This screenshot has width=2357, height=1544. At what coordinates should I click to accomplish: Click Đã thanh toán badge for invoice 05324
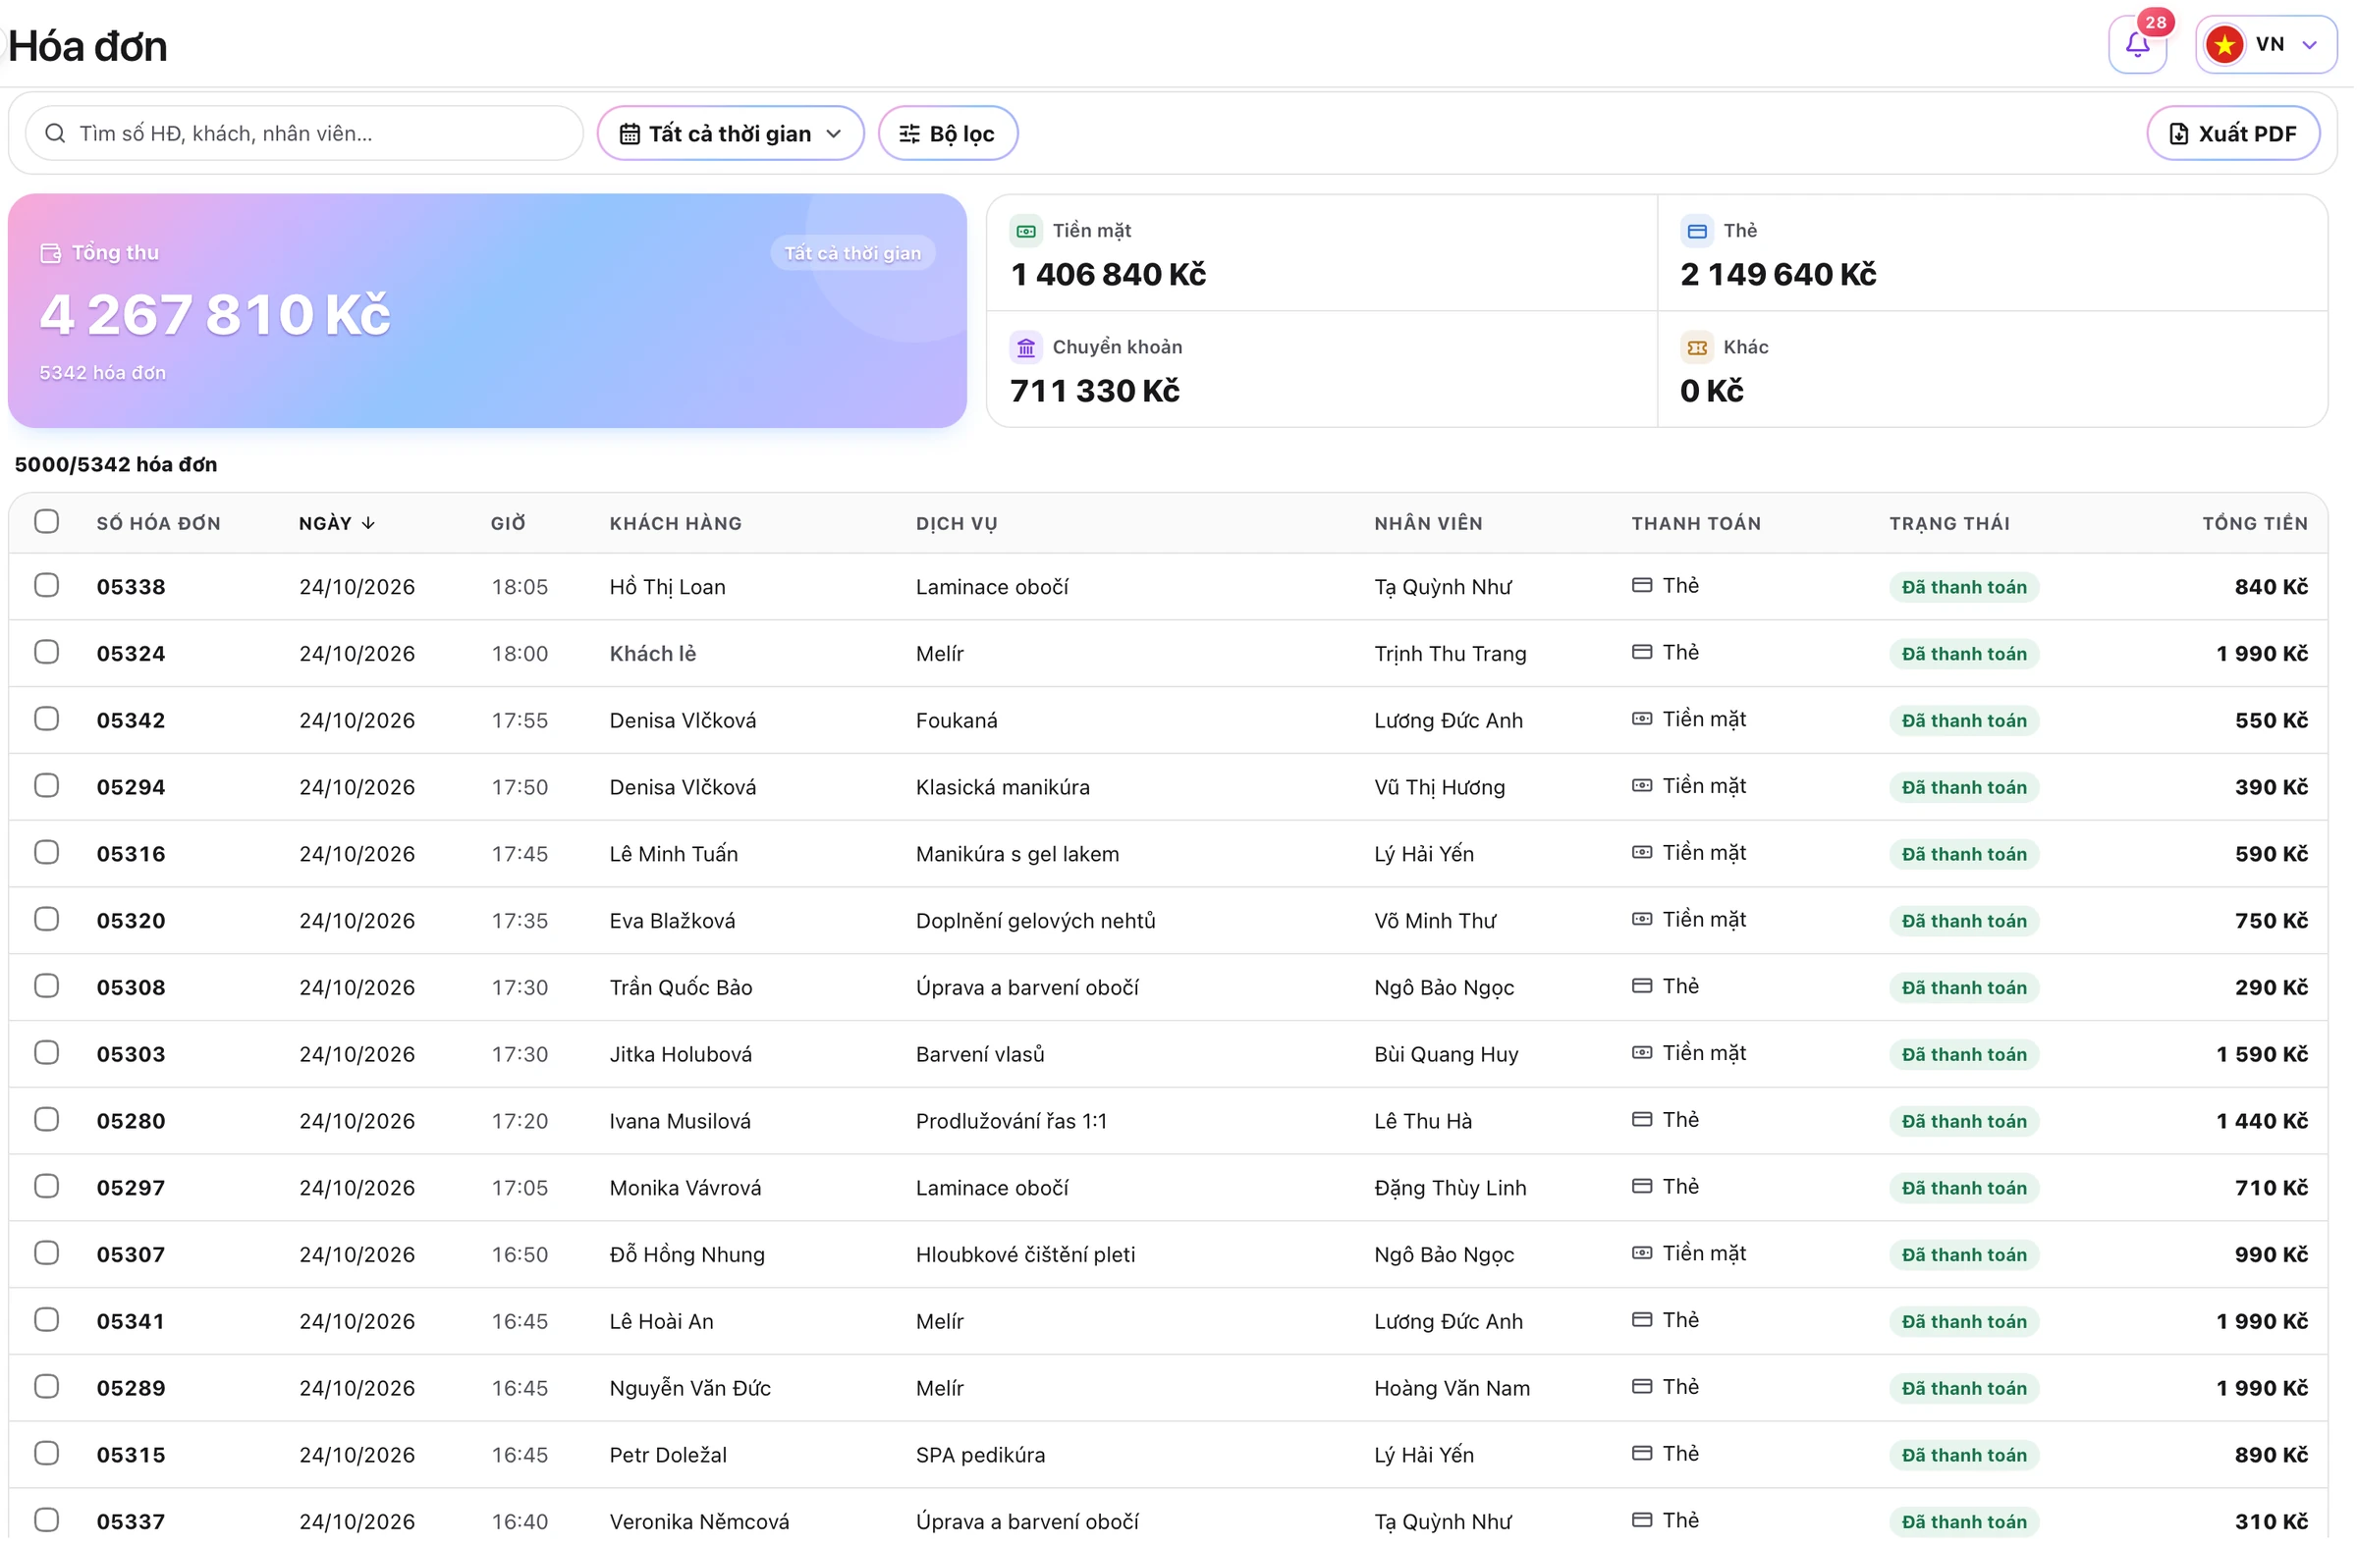(1966, 655)
